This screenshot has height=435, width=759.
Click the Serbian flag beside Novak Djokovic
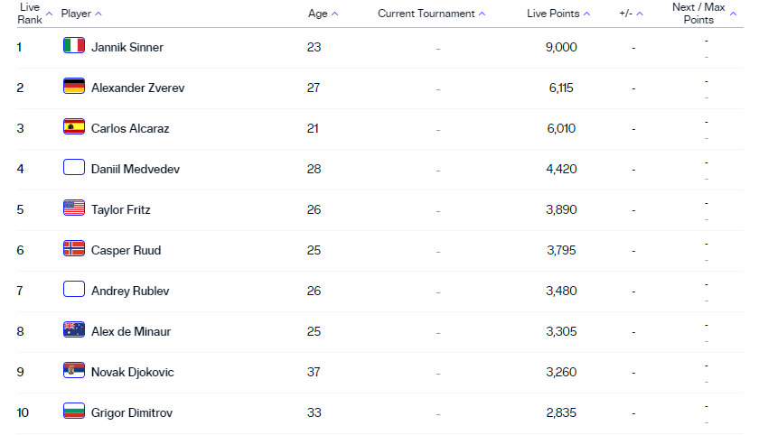click(x=74, y=371)
